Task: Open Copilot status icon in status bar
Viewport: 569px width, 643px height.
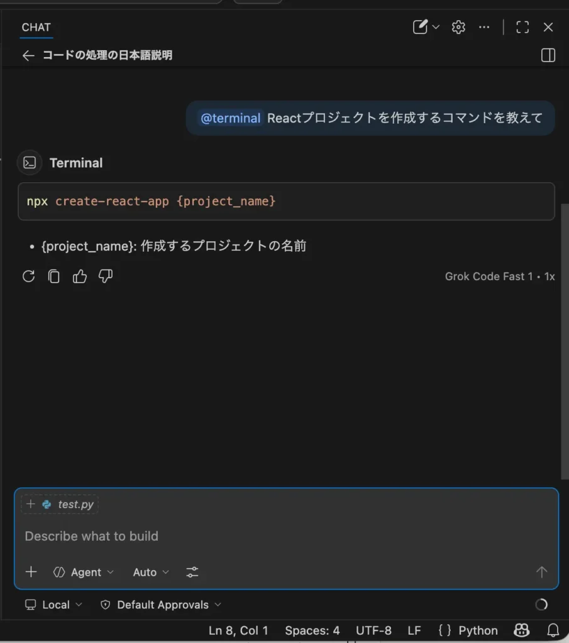Action: [x=522, y=630]
